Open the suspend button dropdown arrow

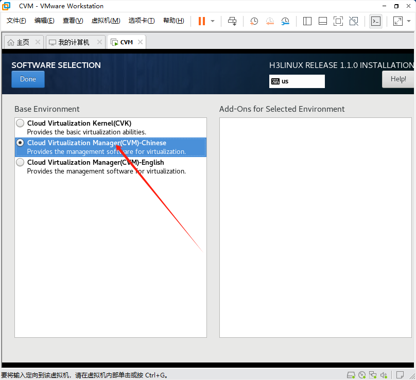click(212, 21)
